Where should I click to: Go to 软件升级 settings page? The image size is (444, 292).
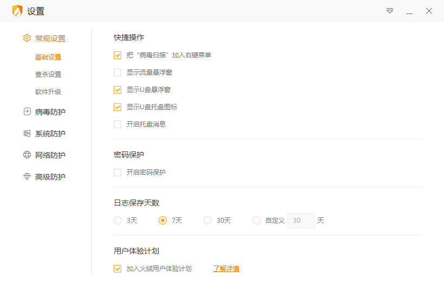[x=48, y=92]
